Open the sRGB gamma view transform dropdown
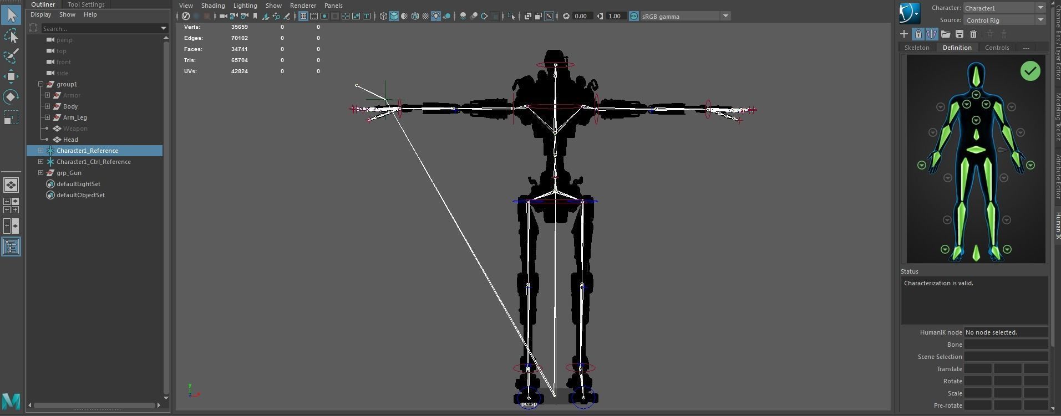This screenshot has width=1061, height=416. click(685, 16)
